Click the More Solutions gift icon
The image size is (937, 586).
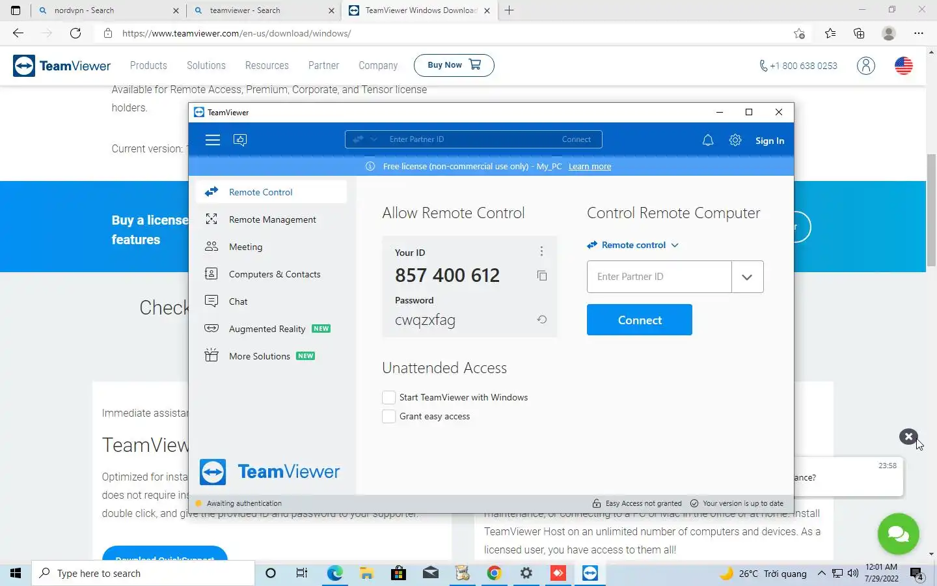(x=211, y=356)
